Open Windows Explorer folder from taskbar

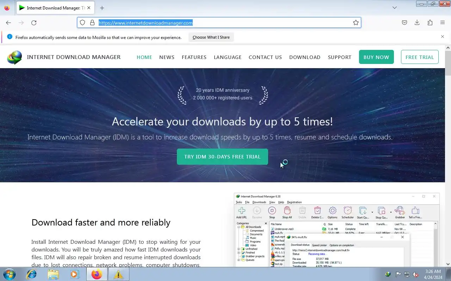[53, 274]
